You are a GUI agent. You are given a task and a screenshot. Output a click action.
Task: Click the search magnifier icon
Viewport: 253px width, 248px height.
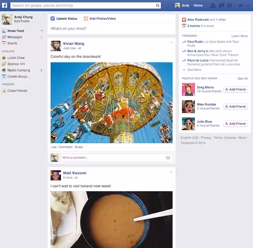157,6
